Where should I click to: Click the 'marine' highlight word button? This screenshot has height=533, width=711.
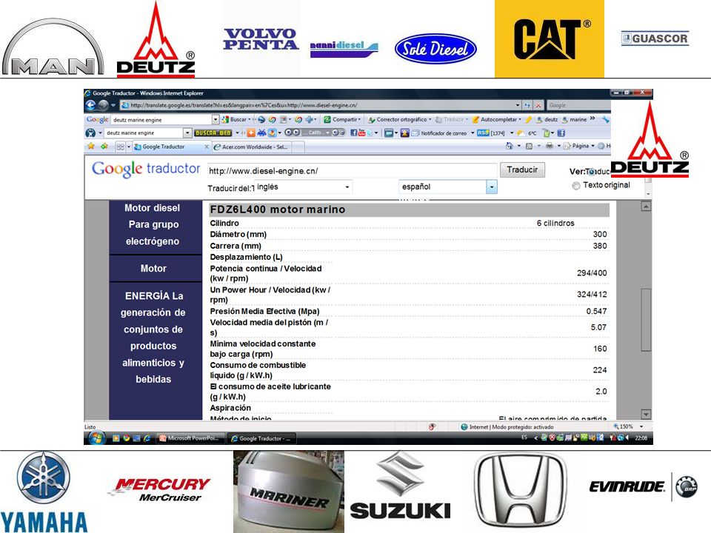[574, 120]
